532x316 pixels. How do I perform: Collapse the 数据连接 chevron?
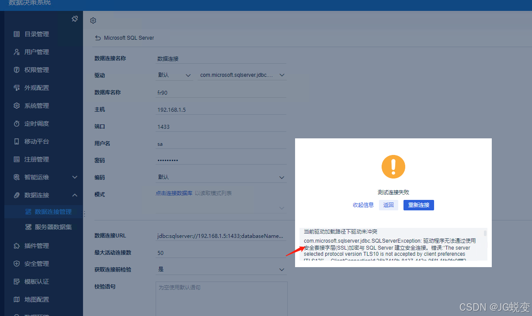pyautogui.click(x=75, y=195)
